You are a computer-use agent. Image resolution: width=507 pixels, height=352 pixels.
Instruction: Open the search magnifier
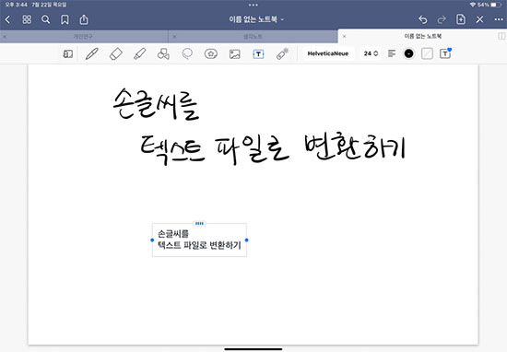click(45, 19)
